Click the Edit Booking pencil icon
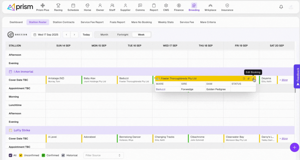The width and height of the screenshot is (300, 160). coord(253,79)
